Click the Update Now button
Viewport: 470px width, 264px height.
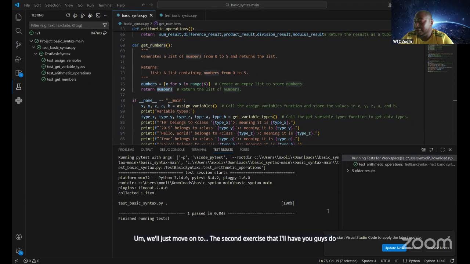tap(394, 248)
